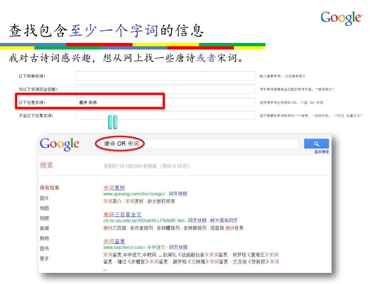Select 图书 in the sidebar
The image size is (379, 284).
point(44,248)
